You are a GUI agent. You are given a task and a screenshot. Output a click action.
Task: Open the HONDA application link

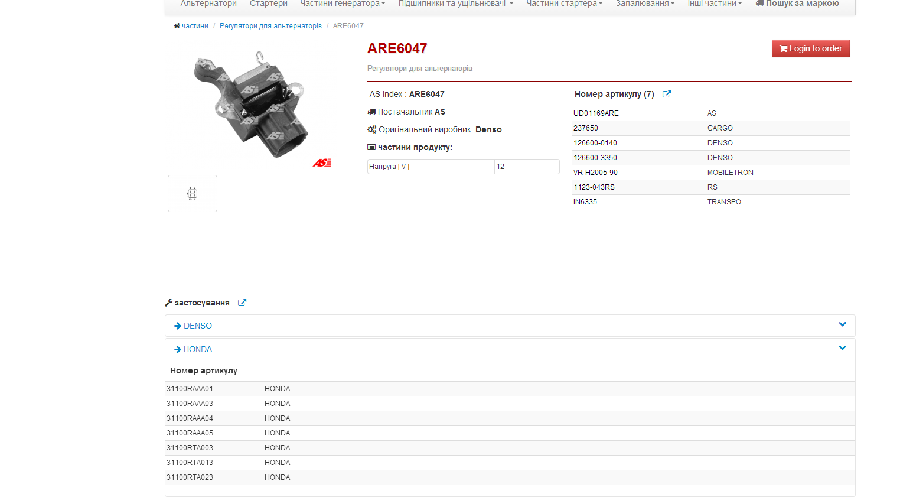click(x=198, y=349)
